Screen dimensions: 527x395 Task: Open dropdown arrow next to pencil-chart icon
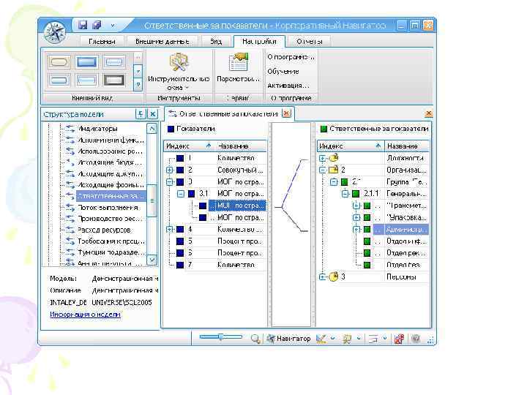point(333,338)
